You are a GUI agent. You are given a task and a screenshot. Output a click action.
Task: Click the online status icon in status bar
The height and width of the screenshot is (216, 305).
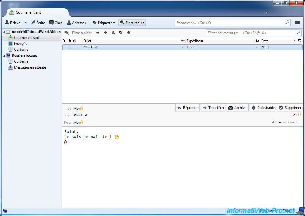point(5,211)
